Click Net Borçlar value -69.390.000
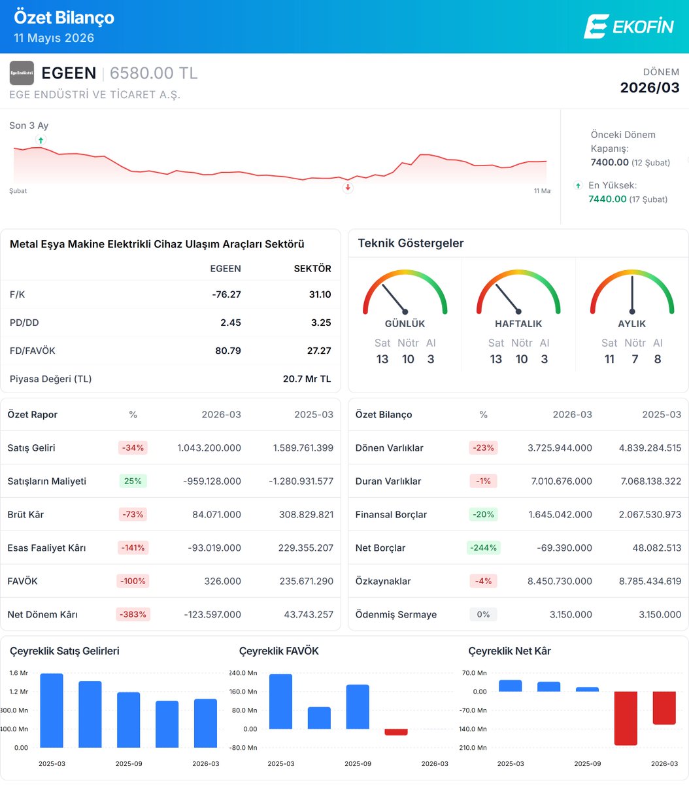The width and height of the screenshot is (689, 785). pos(565,548)
